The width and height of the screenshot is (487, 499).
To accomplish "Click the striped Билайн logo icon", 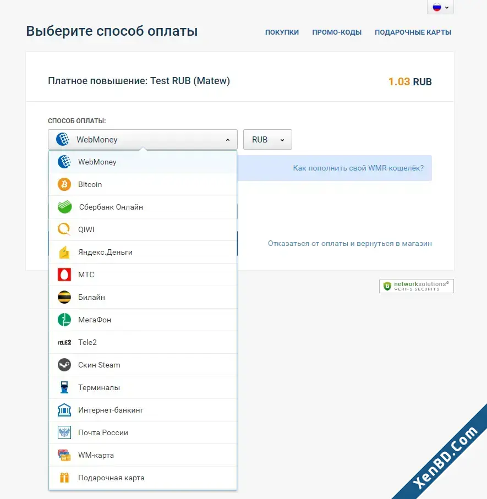I will point(64,297).
